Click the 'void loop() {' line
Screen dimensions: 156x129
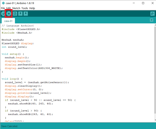pyautogui.click(x=12, y=79)
